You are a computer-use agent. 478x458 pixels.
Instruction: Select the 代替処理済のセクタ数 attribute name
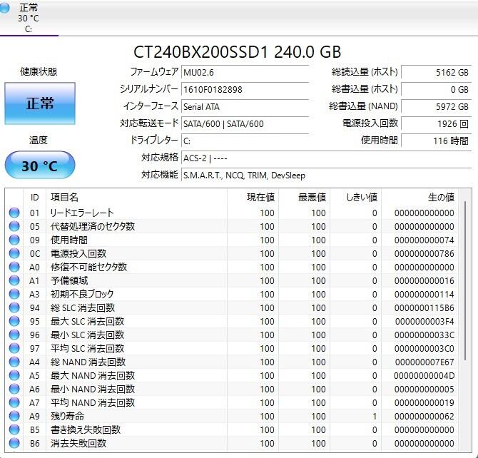click(93, 226)
